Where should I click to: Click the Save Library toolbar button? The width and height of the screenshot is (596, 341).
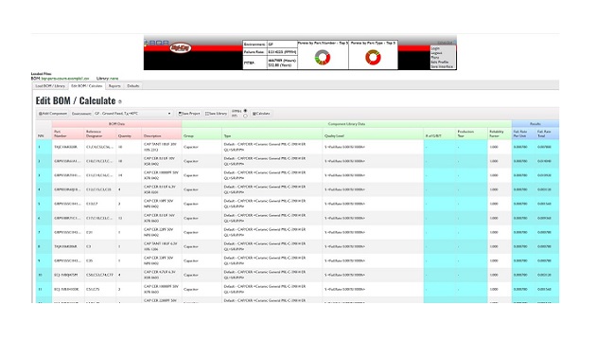click(x=217, y=114)
